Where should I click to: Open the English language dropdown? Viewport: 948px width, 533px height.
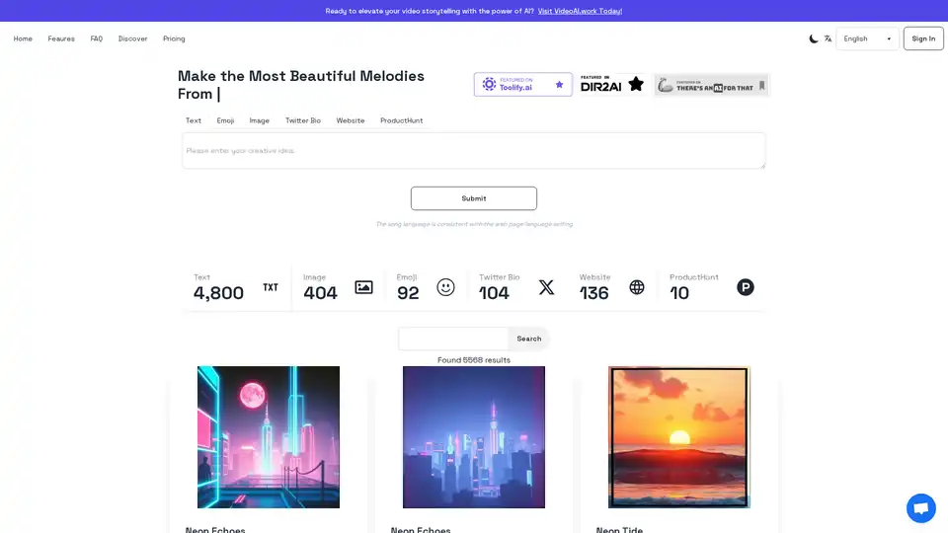point(867,38)
